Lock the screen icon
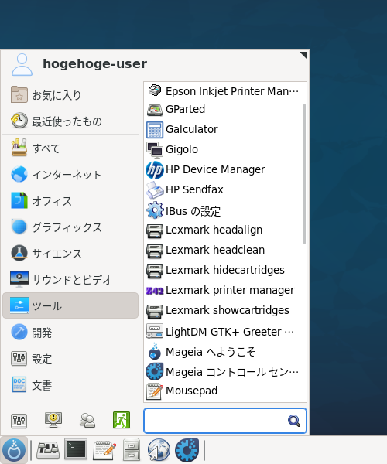Image resolution: width=387 pixels, height=464 pixels. point(53,420)
